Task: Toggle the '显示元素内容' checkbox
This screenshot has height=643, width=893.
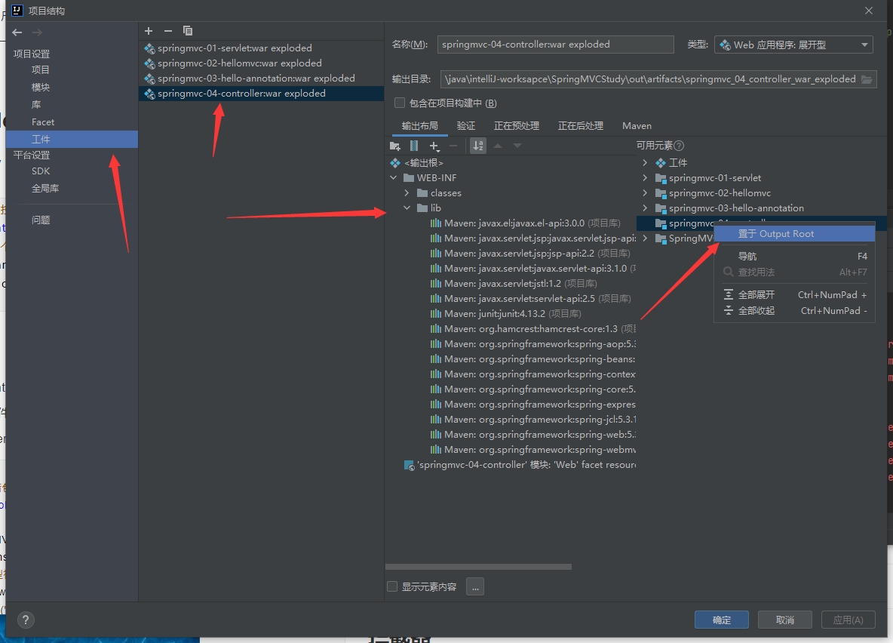Action: pos(392,586)
